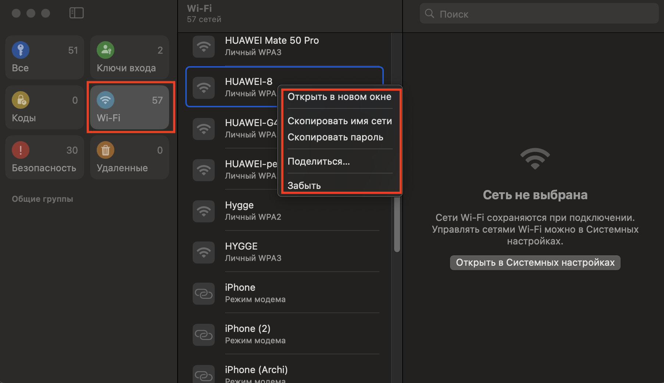Click the hotspot link icon of iPhone
Viewport: 664px width, 383px height.
pyautogui.click(x=204, y=293)
